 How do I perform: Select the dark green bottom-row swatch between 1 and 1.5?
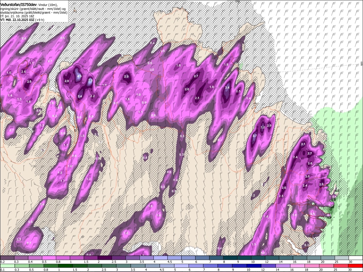pos(65,266)
